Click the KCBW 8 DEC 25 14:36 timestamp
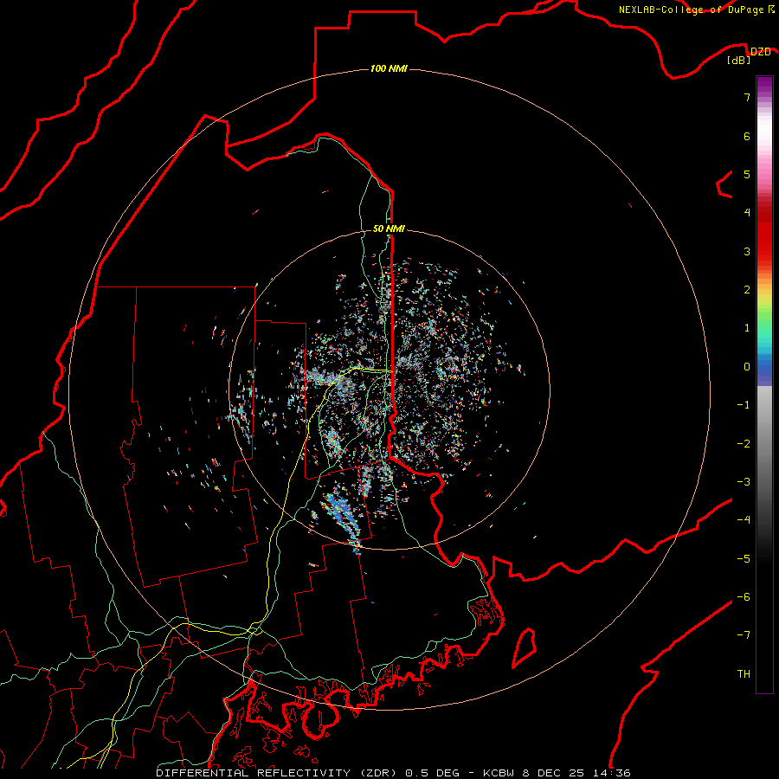Screen dimensions: 779x779 (557, 773)
